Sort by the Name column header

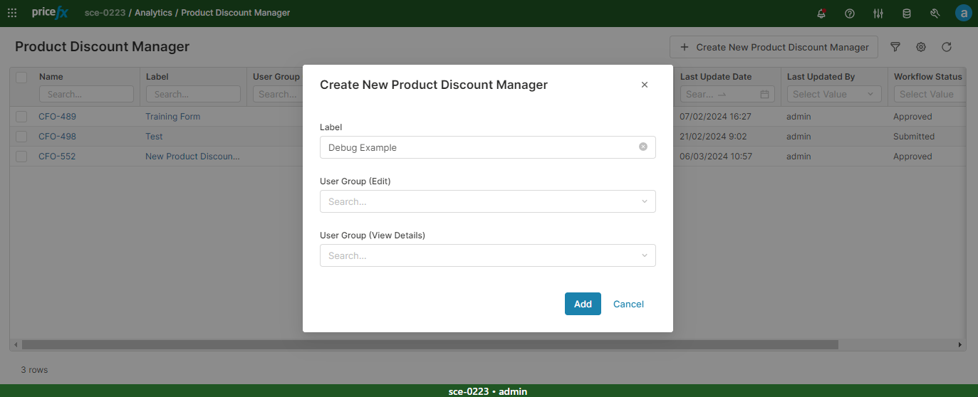click(x=51, y=77)
